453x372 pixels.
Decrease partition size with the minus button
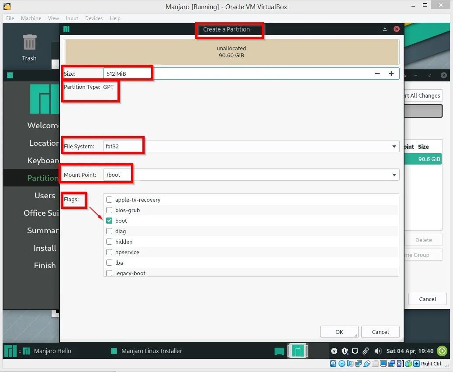click(377, 74)
